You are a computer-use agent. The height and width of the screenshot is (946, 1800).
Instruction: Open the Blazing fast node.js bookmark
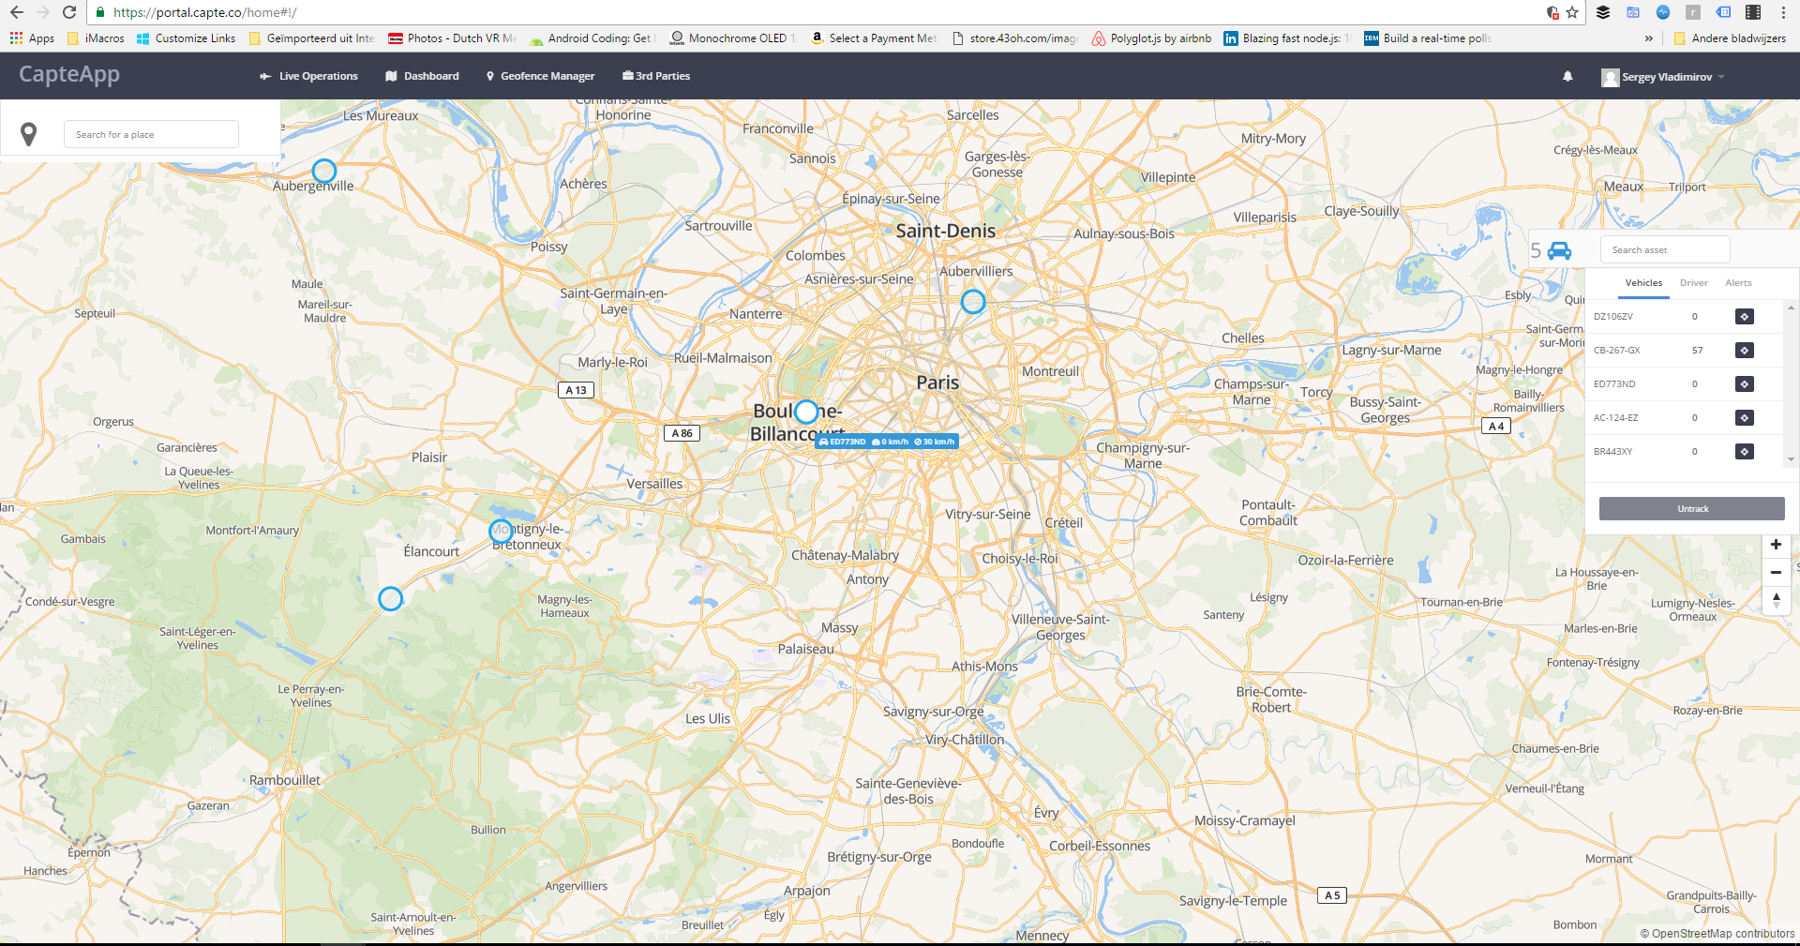pos(1286,38)
